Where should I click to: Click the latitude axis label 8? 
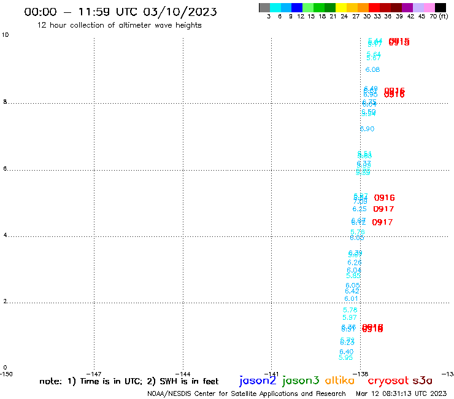[5, 102]
